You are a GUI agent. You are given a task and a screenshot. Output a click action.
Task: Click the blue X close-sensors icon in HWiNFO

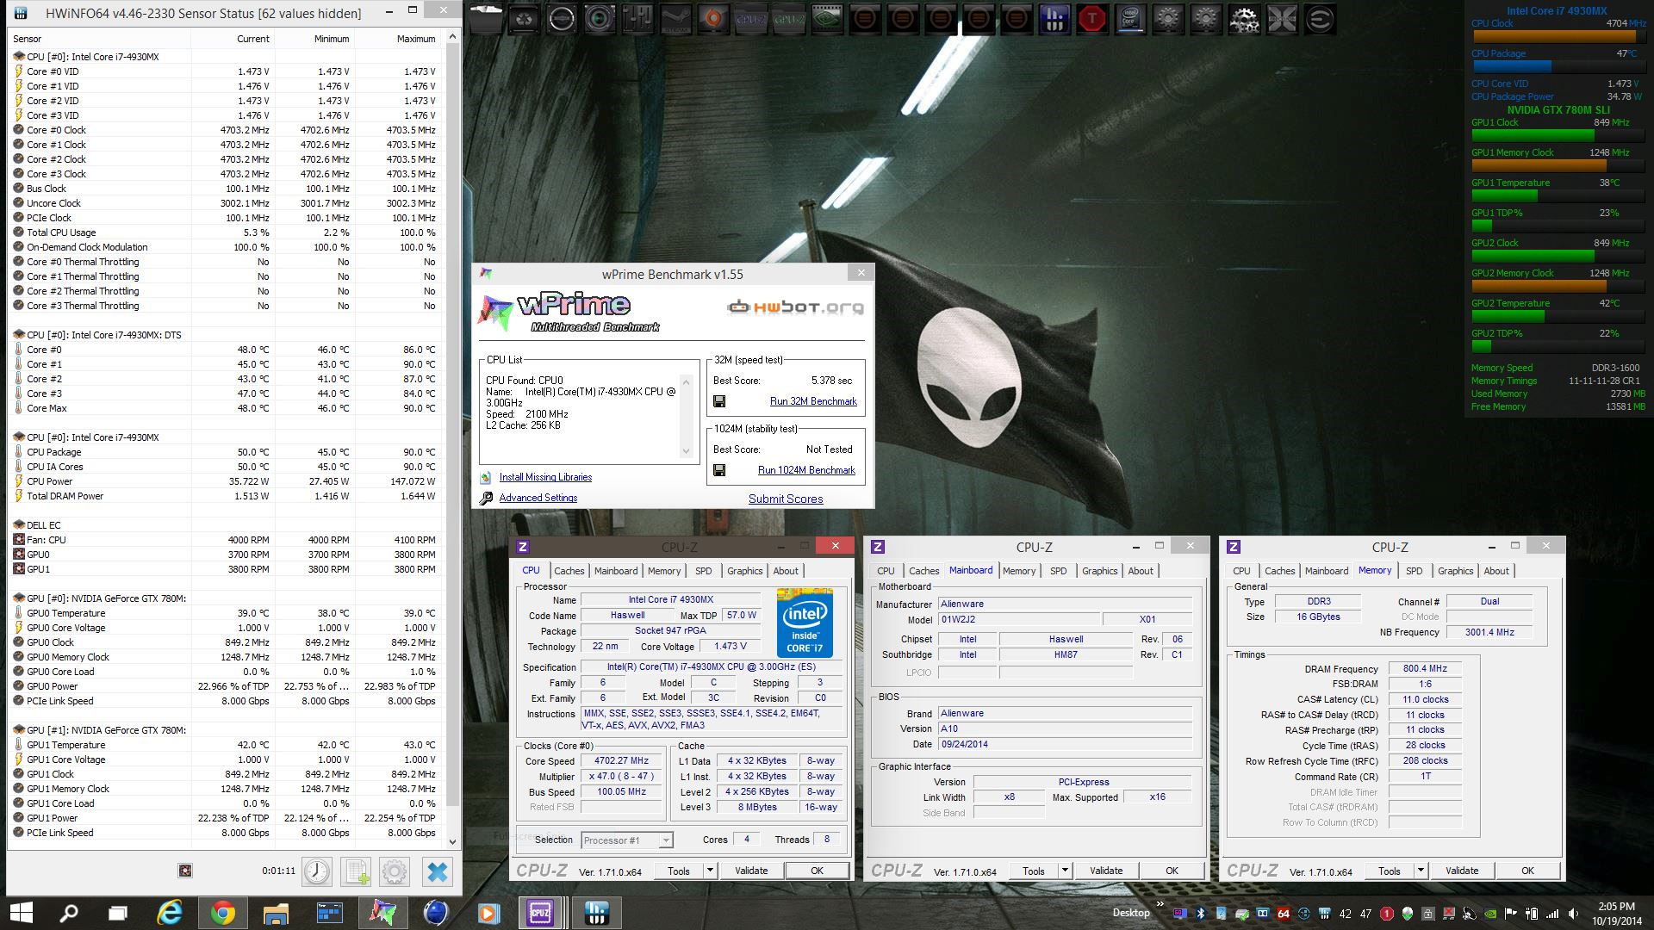pyautogui.click(x=437, y=871)
